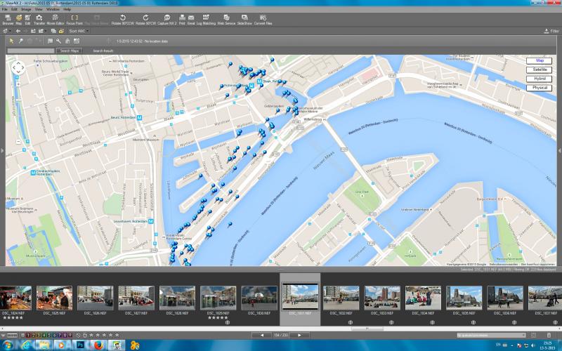562x351 pixels.
Task: Open the Browser view
Action: pos(8,20)
